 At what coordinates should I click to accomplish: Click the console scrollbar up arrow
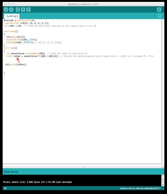(163, 181)
